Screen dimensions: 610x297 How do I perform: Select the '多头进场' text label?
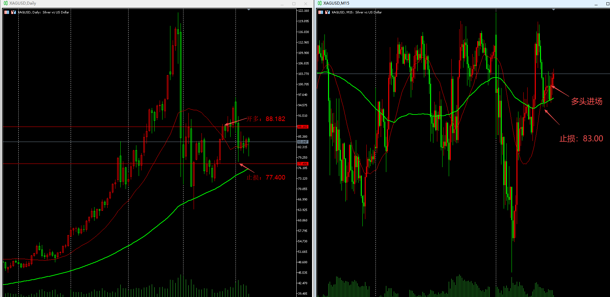[586, 101]
